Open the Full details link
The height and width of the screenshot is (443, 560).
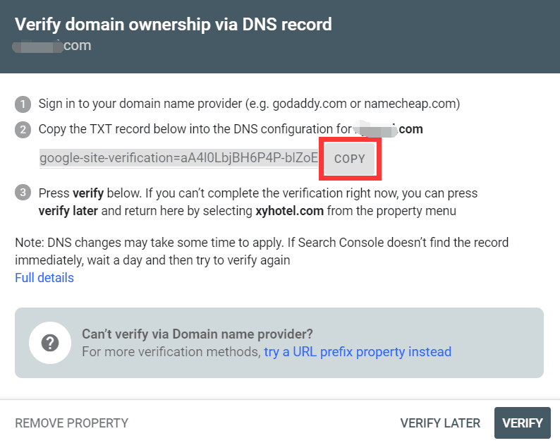[x=44, y=278]
